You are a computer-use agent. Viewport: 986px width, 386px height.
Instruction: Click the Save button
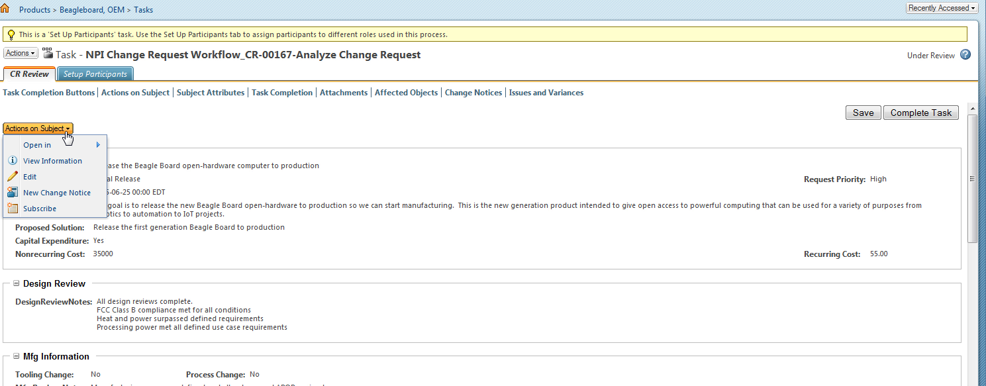[863, 113]
